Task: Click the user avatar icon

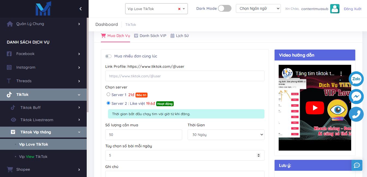Action: pyautogui.click(x=335, y=9)
